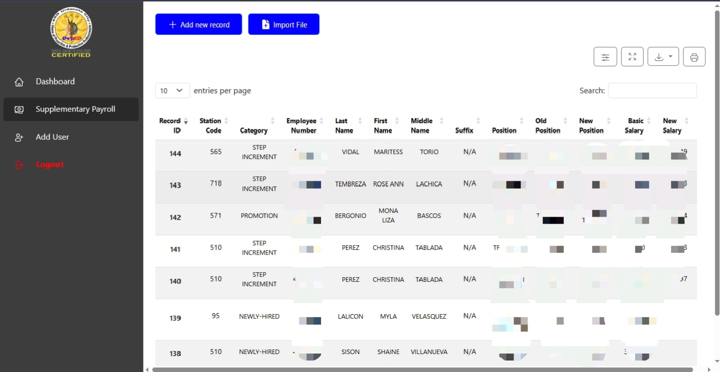This screenshot has width=720, height=372.
Task: Sort by New Salary column arrows
Action: [686, 121]
